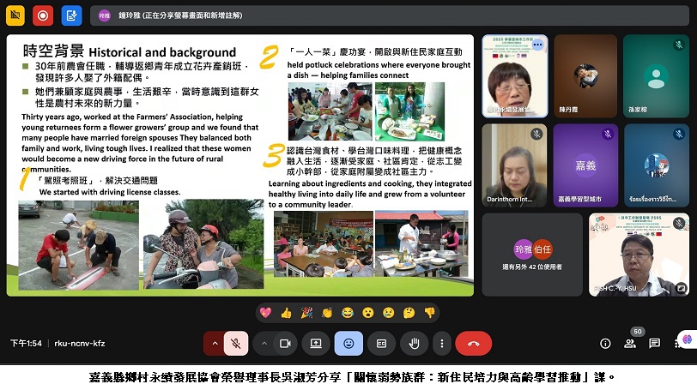Image resolution: width=697 pixels, height=390 pixels.
Task: Unmute the microphone
Action: pos(234,343)
